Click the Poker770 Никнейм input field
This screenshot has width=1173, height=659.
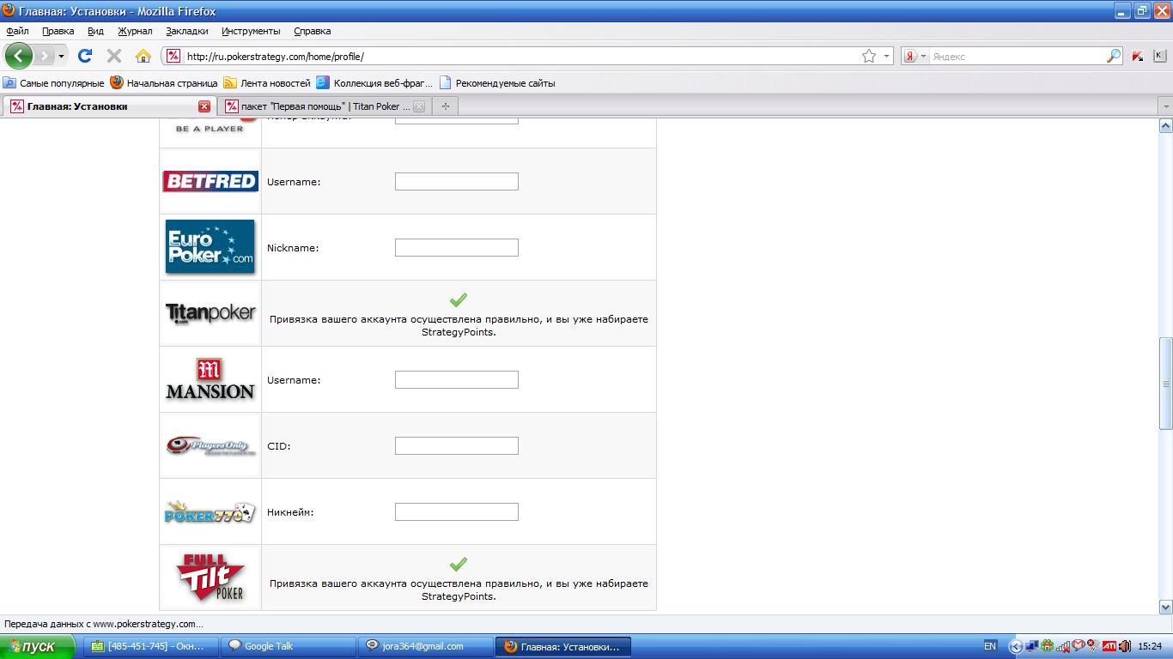pos(457,512)
